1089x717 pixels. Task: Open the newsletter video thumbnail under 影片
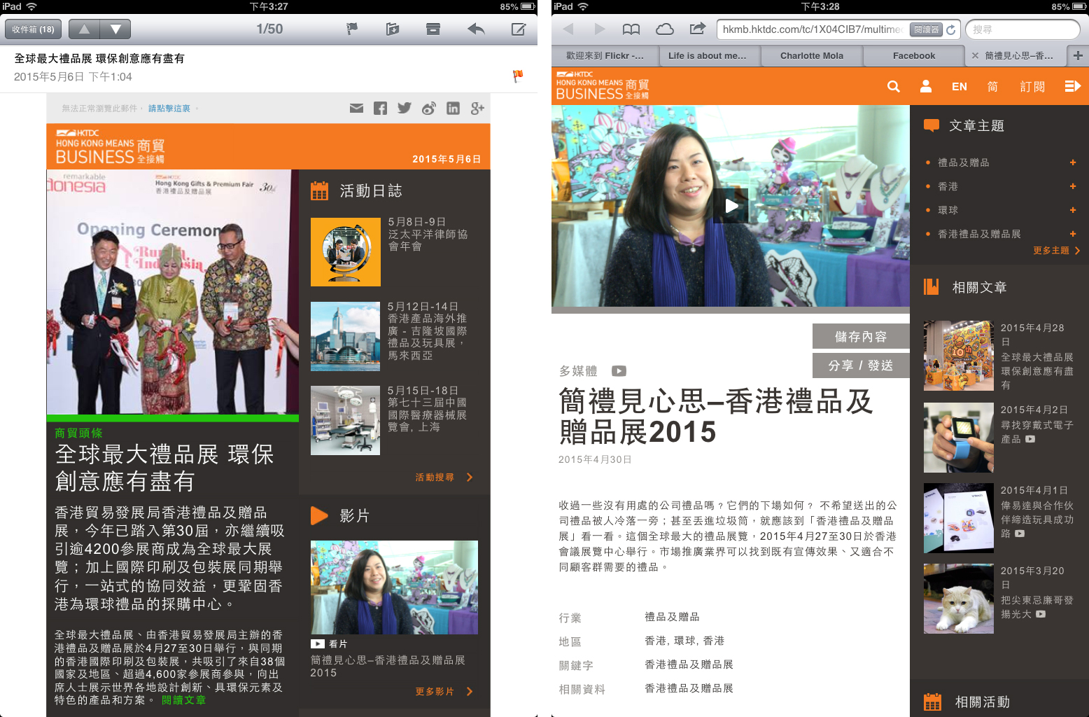tap(394, 587)
